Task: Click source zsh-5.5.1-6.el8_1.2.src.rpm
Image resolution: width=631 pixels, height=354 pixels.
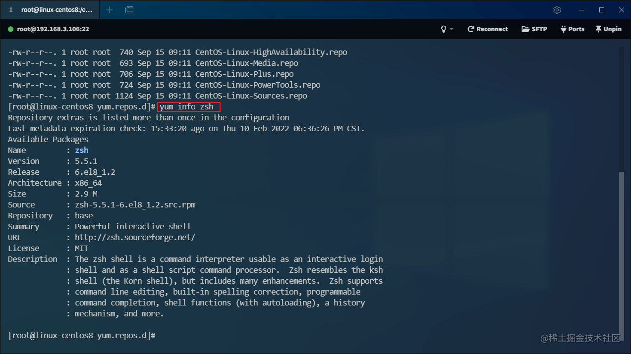Action: click(x=135, y=205)
